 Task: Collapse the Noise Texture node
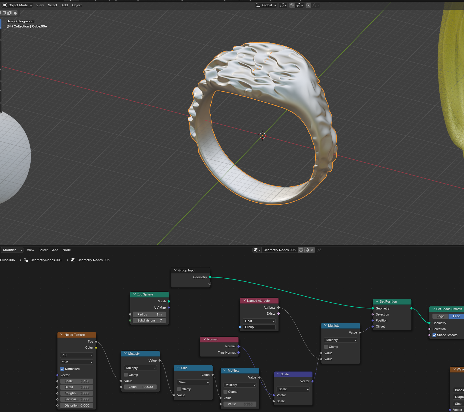(62, 335)
